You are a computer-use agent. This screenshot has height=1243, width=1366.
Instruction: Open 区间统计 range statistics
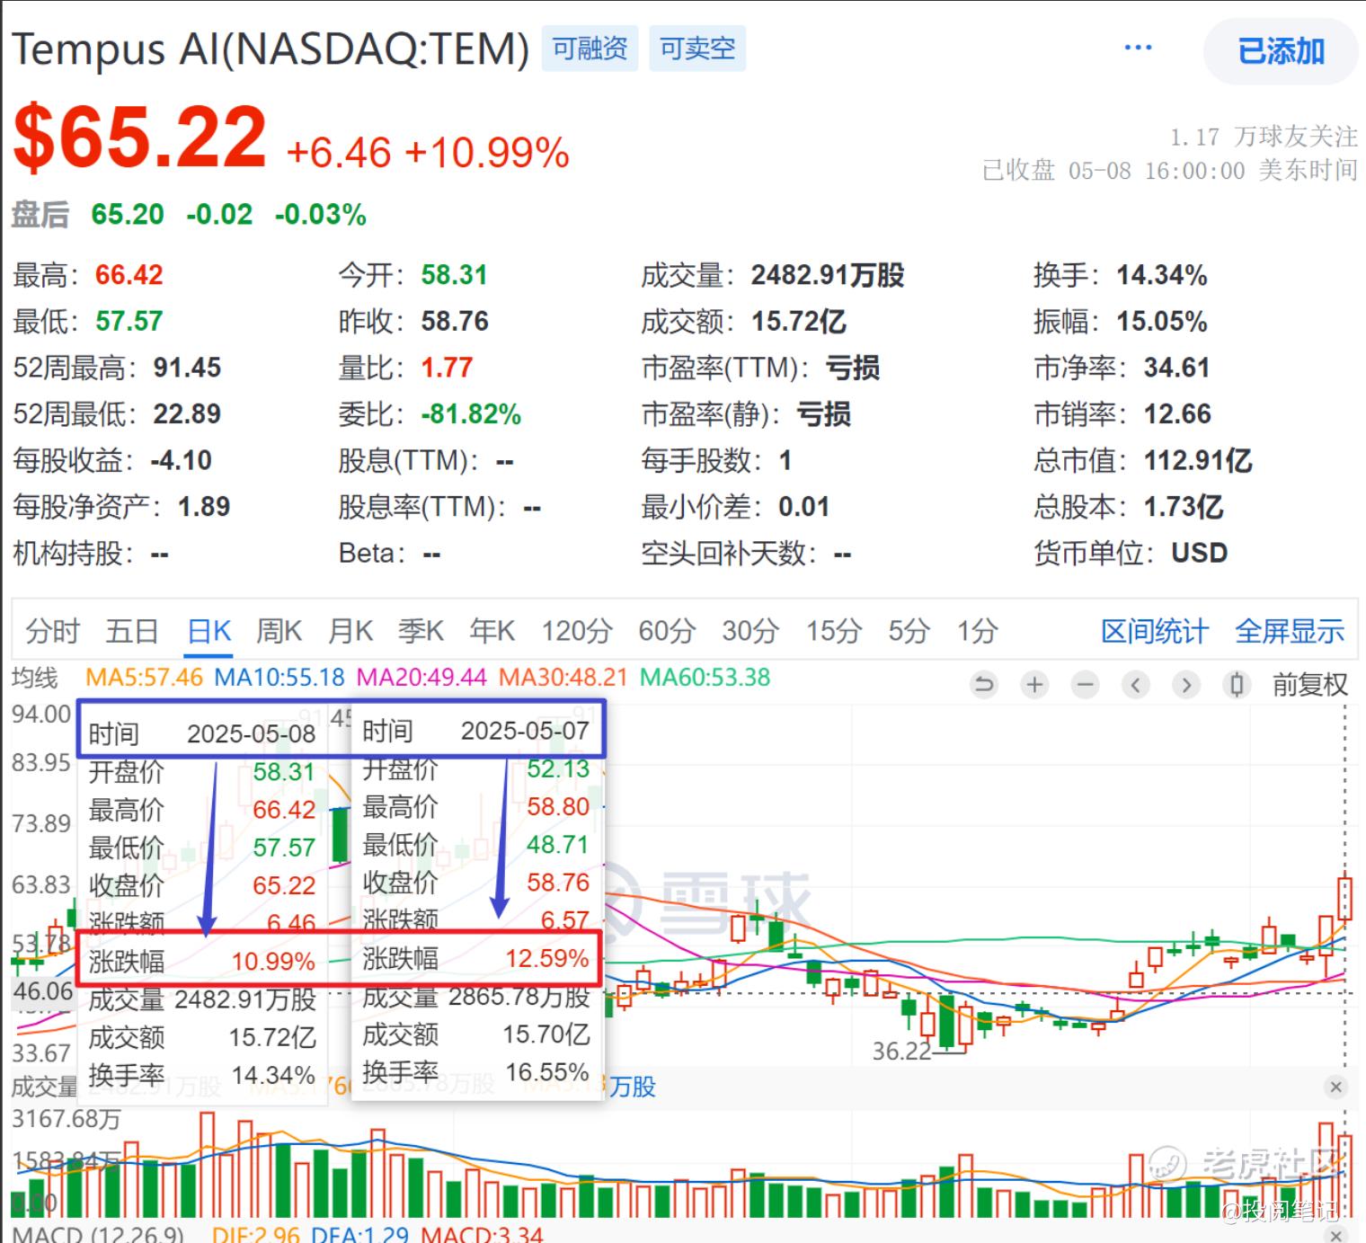(1155, 632)
